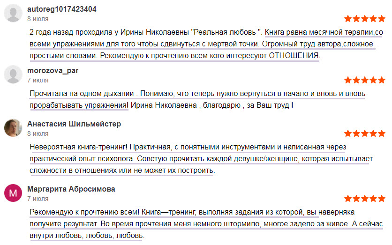Click the gray default avatar of autoreg1017423404
This screenshot has height=245, width=392.
(13, 14)
